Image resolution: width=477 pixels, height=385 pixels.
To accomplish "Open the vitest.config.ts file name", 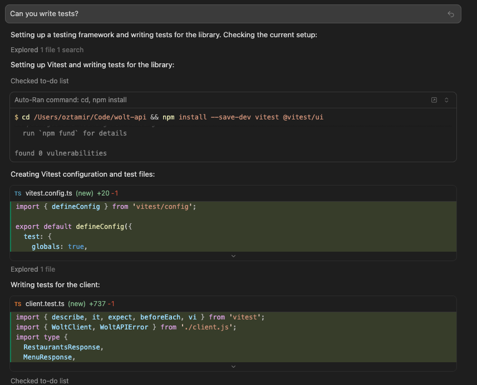I will (49, 193).
